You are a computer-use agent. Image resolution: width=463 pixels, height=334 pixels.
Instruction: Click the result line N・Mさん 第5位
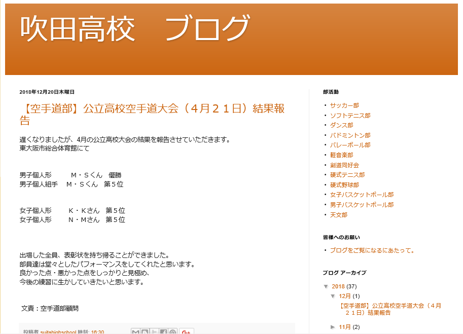[x=97, y=219]
